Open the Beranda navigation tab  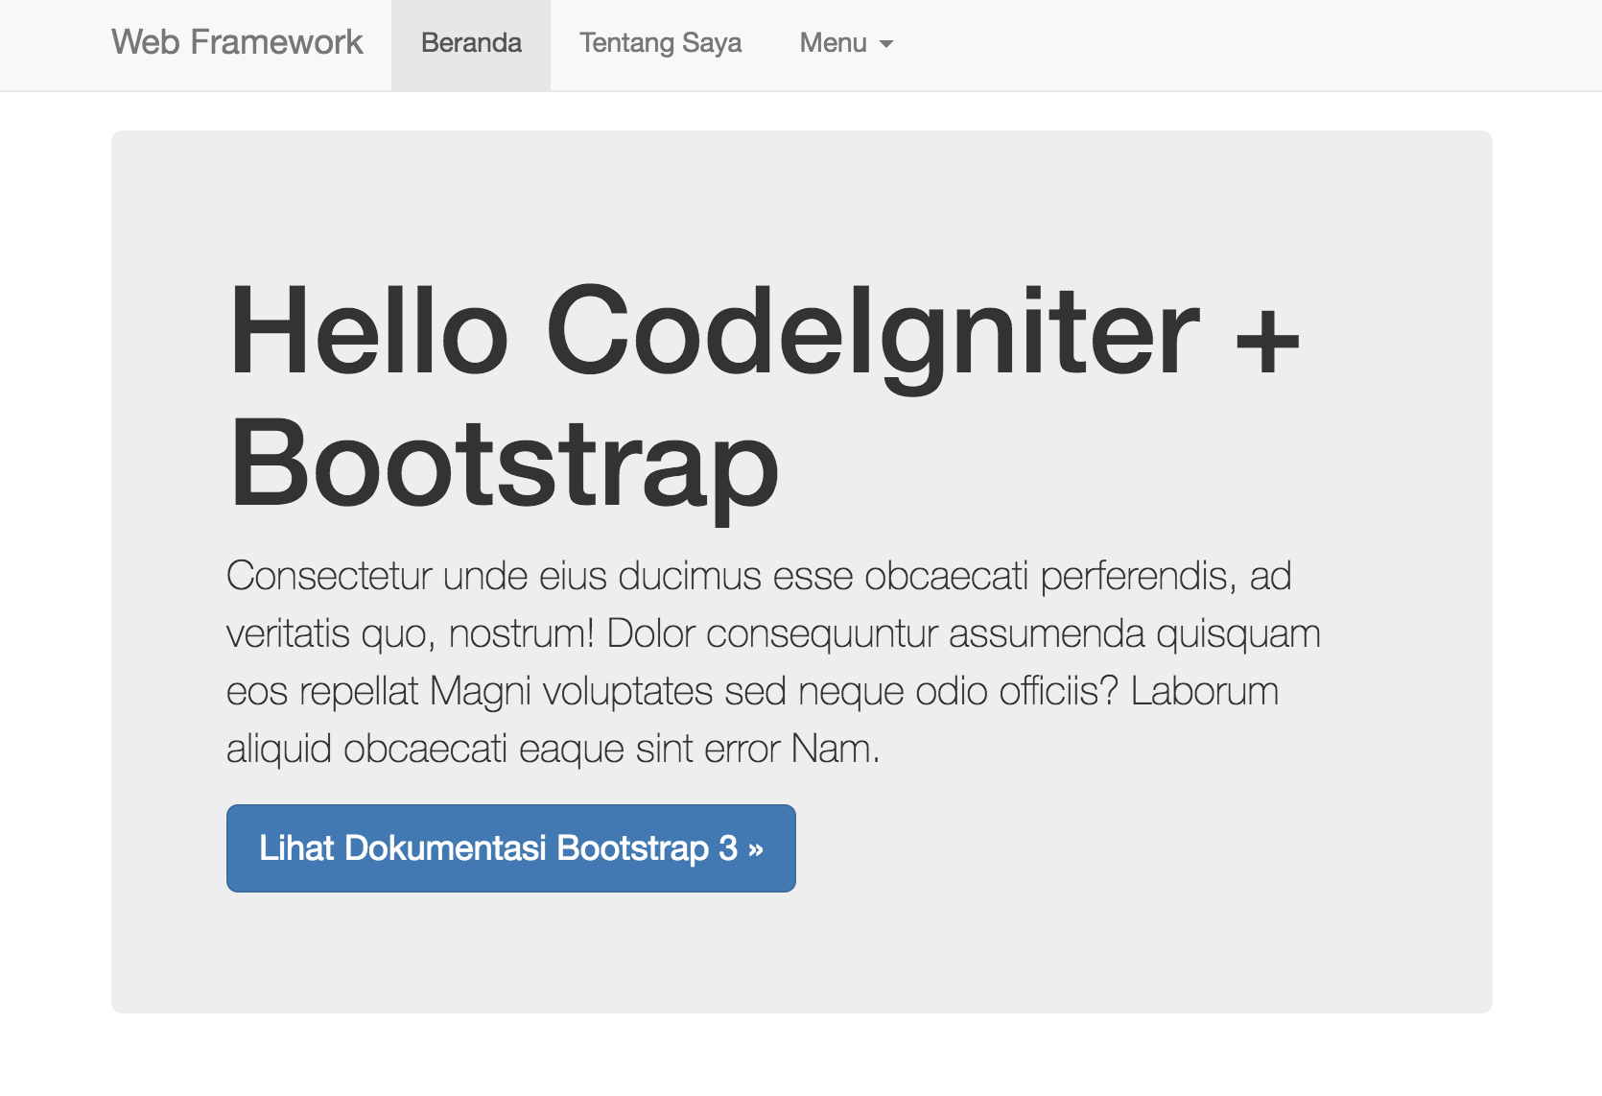click(x=471, y=44)
